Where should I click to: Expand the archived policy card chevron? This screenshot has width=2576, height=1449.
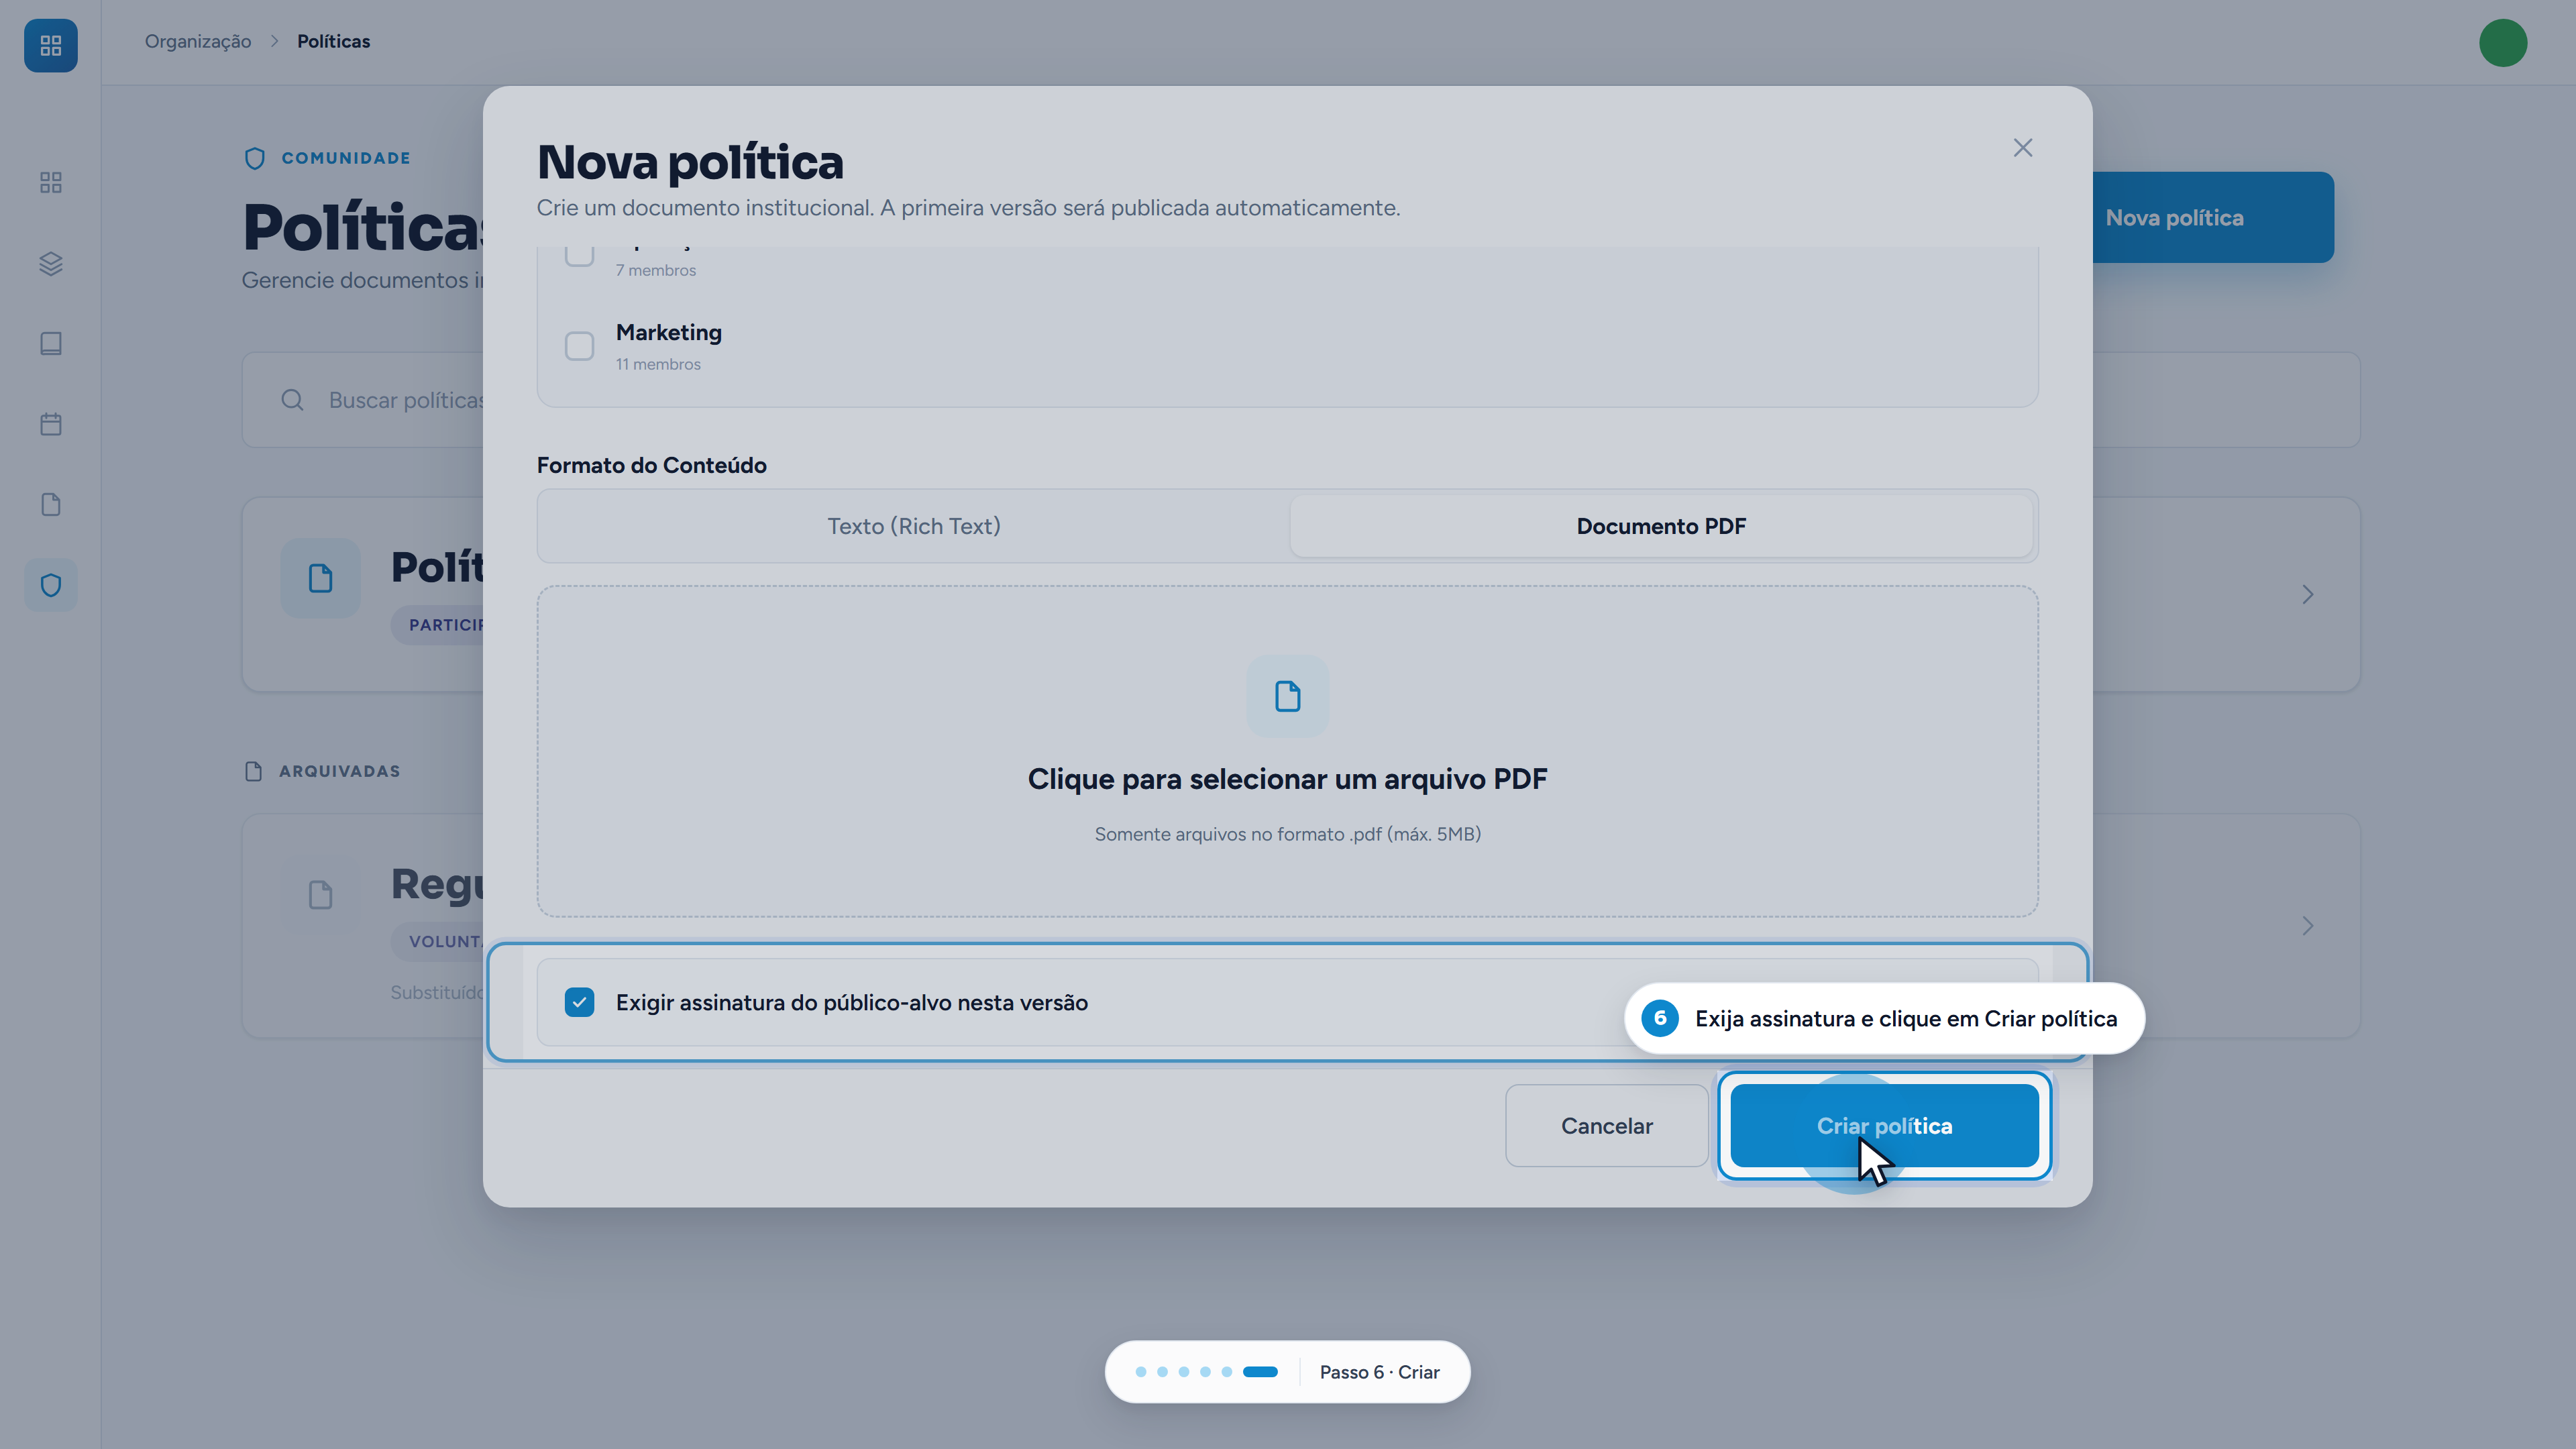coord(2307,926)
